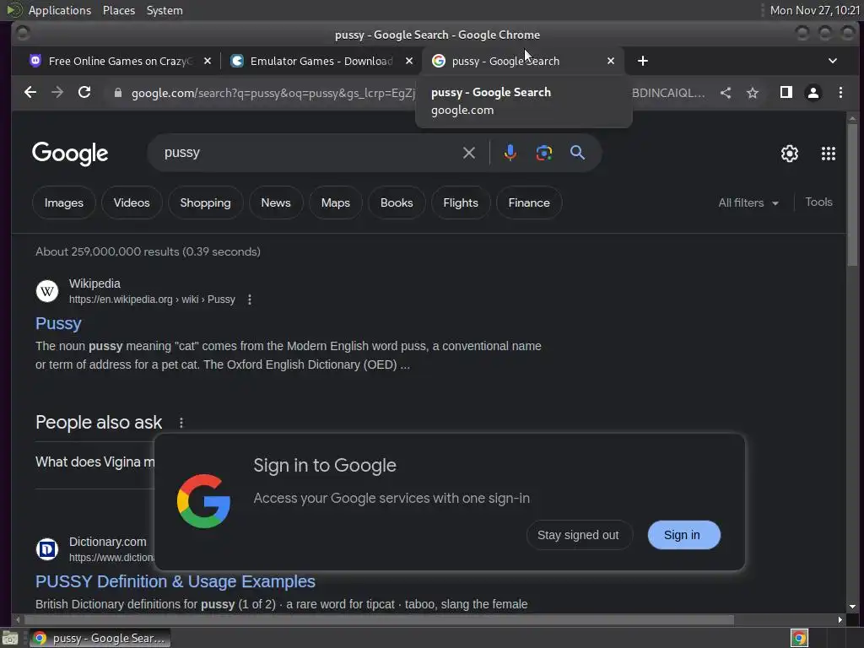This screenshot has width=864, height=648.
Task: Open the Google apps grid
Action: coord(829,154)
